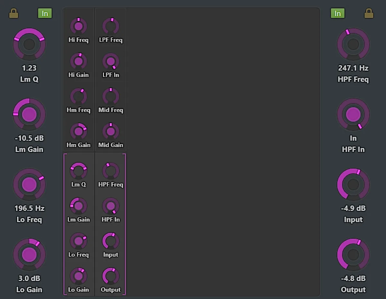The height and width of the screenshot is (299, 386).
Task: Click the large Input knob
Action: [x=353, y=184]
